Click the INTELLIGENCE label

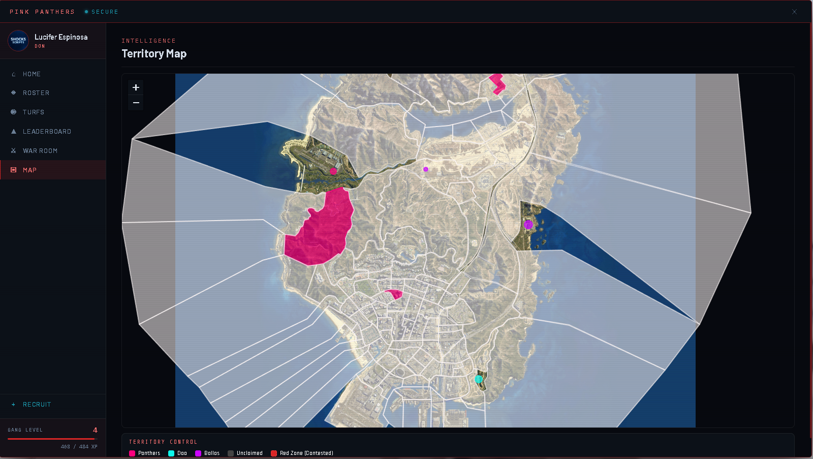point(148,41)
